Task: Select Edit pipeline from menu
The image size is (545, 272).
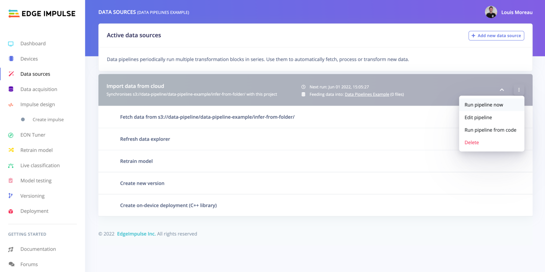Action: (x=492, y=117)
